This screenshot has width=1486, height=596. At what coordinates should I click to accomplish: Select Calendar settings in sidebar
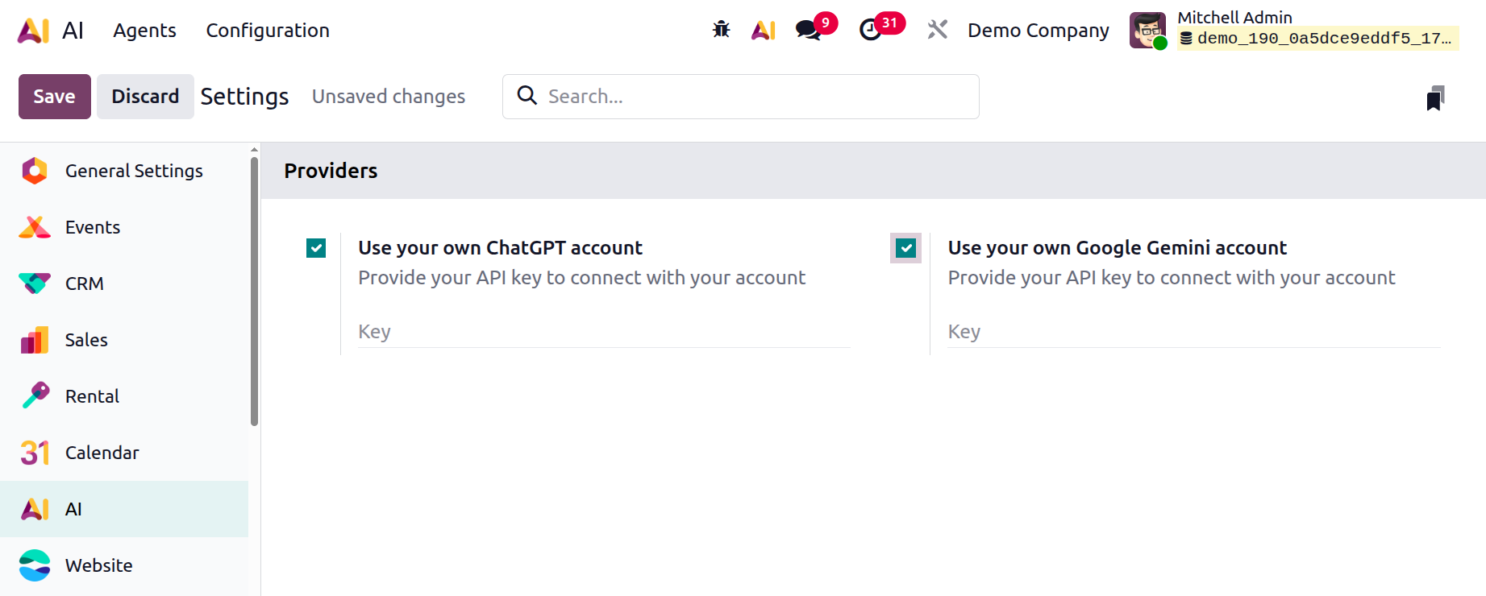click(x=102, y=453)
